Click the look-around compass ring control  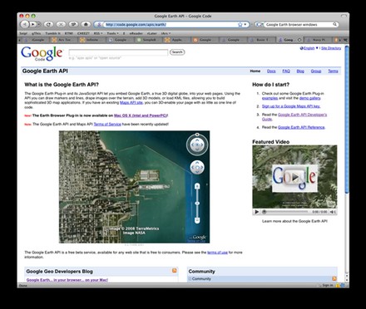[x=197, y=145]
